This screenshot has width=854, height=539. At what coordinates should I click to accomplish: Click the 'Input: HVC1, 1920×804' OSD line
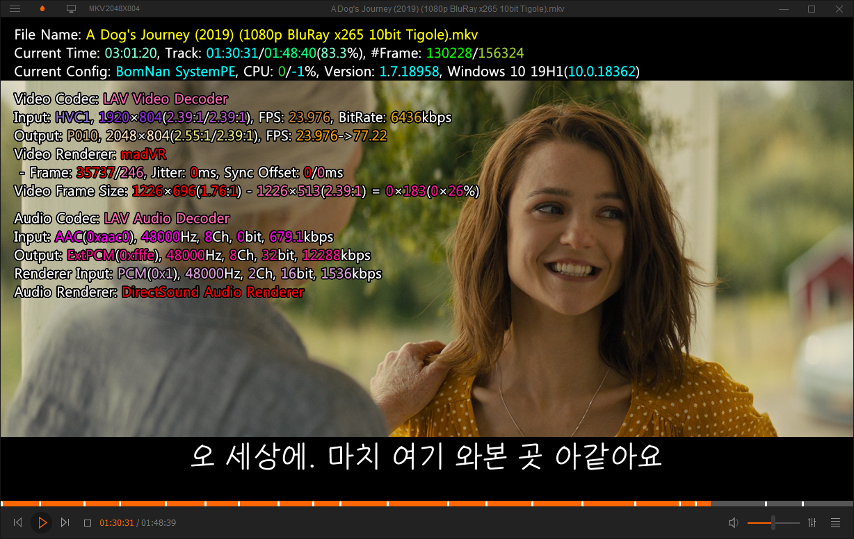click(233, 117)
